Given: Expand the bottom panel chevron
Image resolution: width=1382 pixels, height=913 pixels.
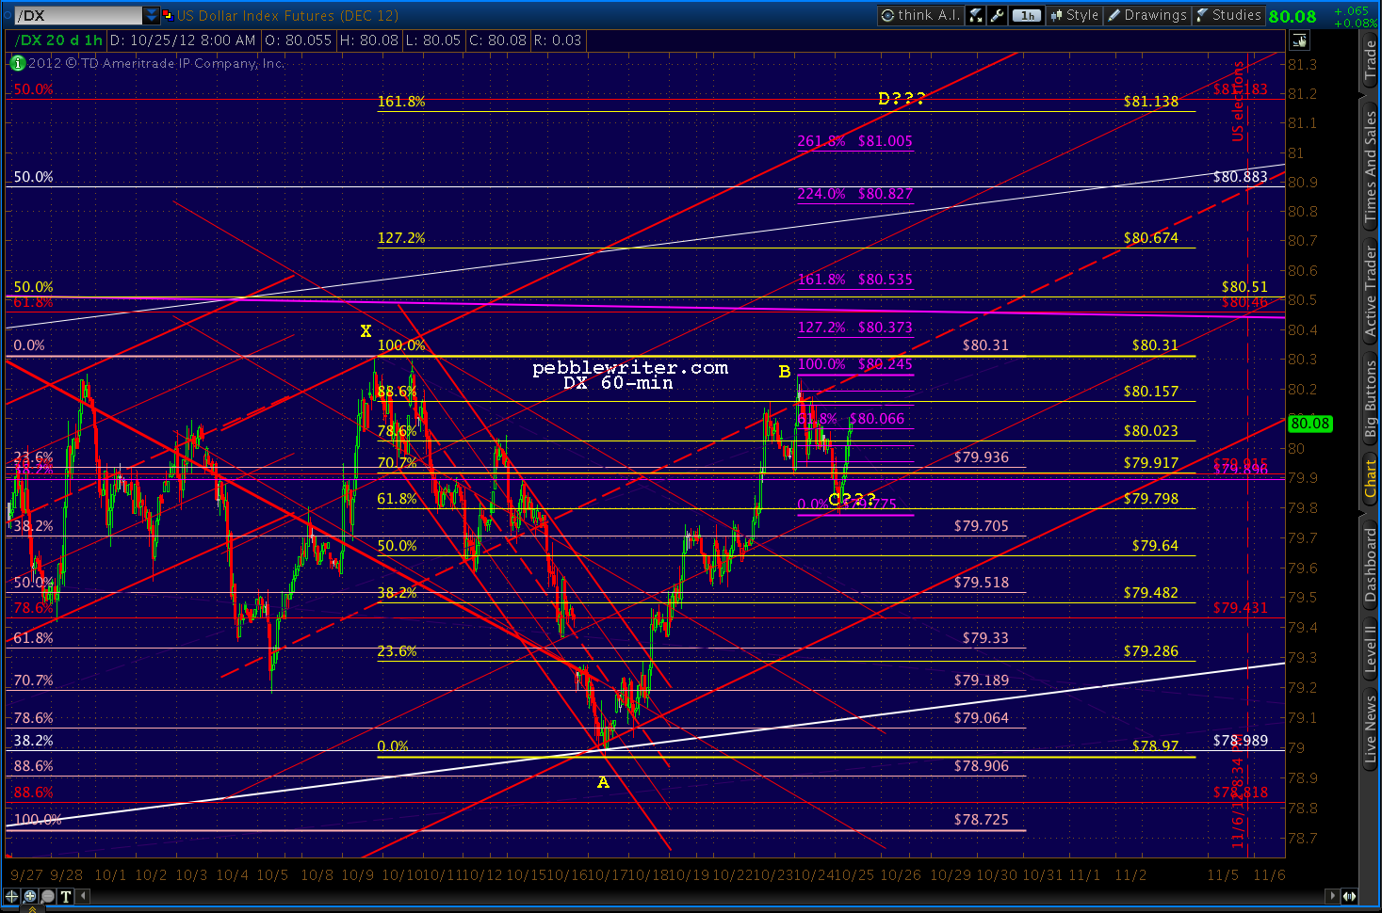Looking at the screenshot, I should (32, 908).
